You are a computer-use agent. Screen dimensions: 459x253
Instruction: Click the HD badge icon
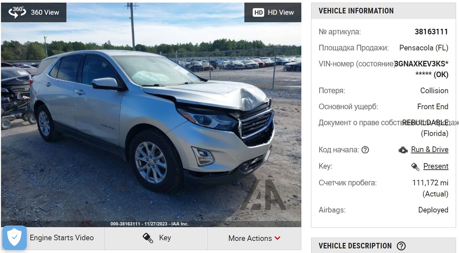coord(259,12)
